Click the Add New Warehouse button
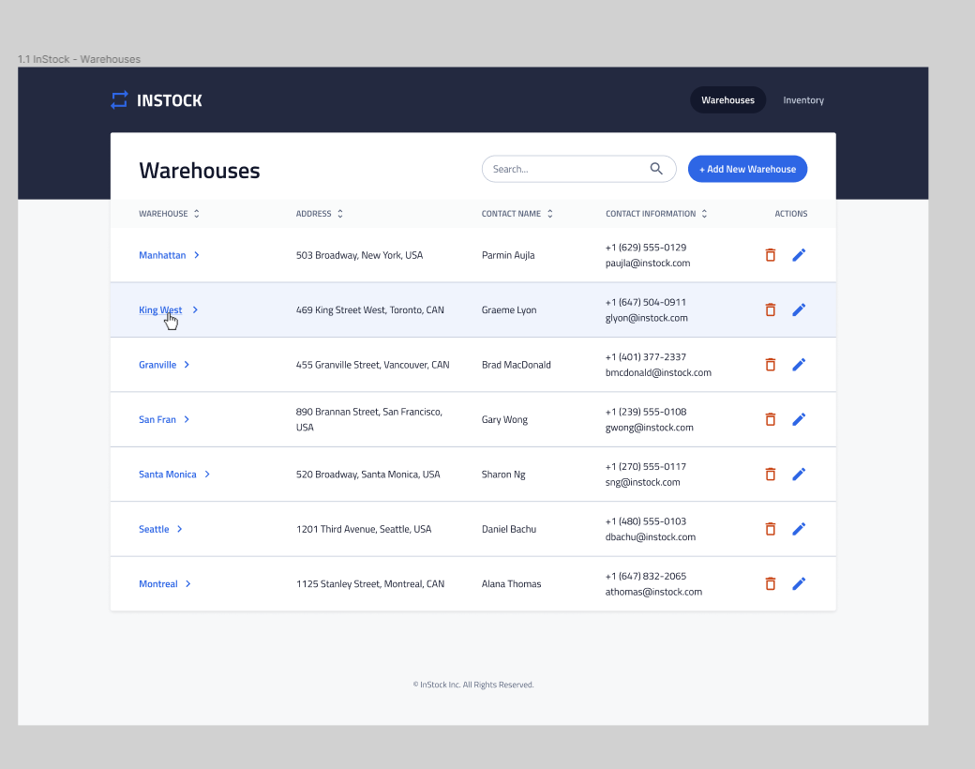This screenshot has height=769, width=975. 747,169
